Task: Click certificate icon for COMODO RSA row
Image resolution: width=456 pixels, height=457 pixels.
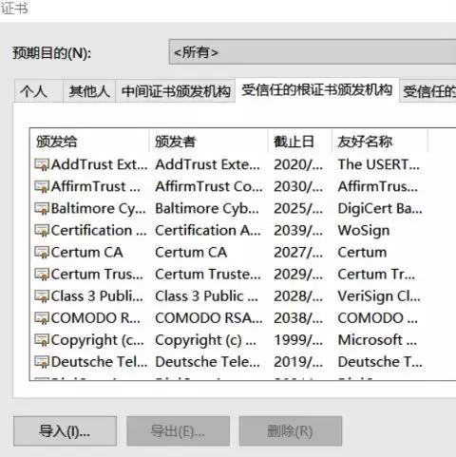Action: (x=42, y=317)
